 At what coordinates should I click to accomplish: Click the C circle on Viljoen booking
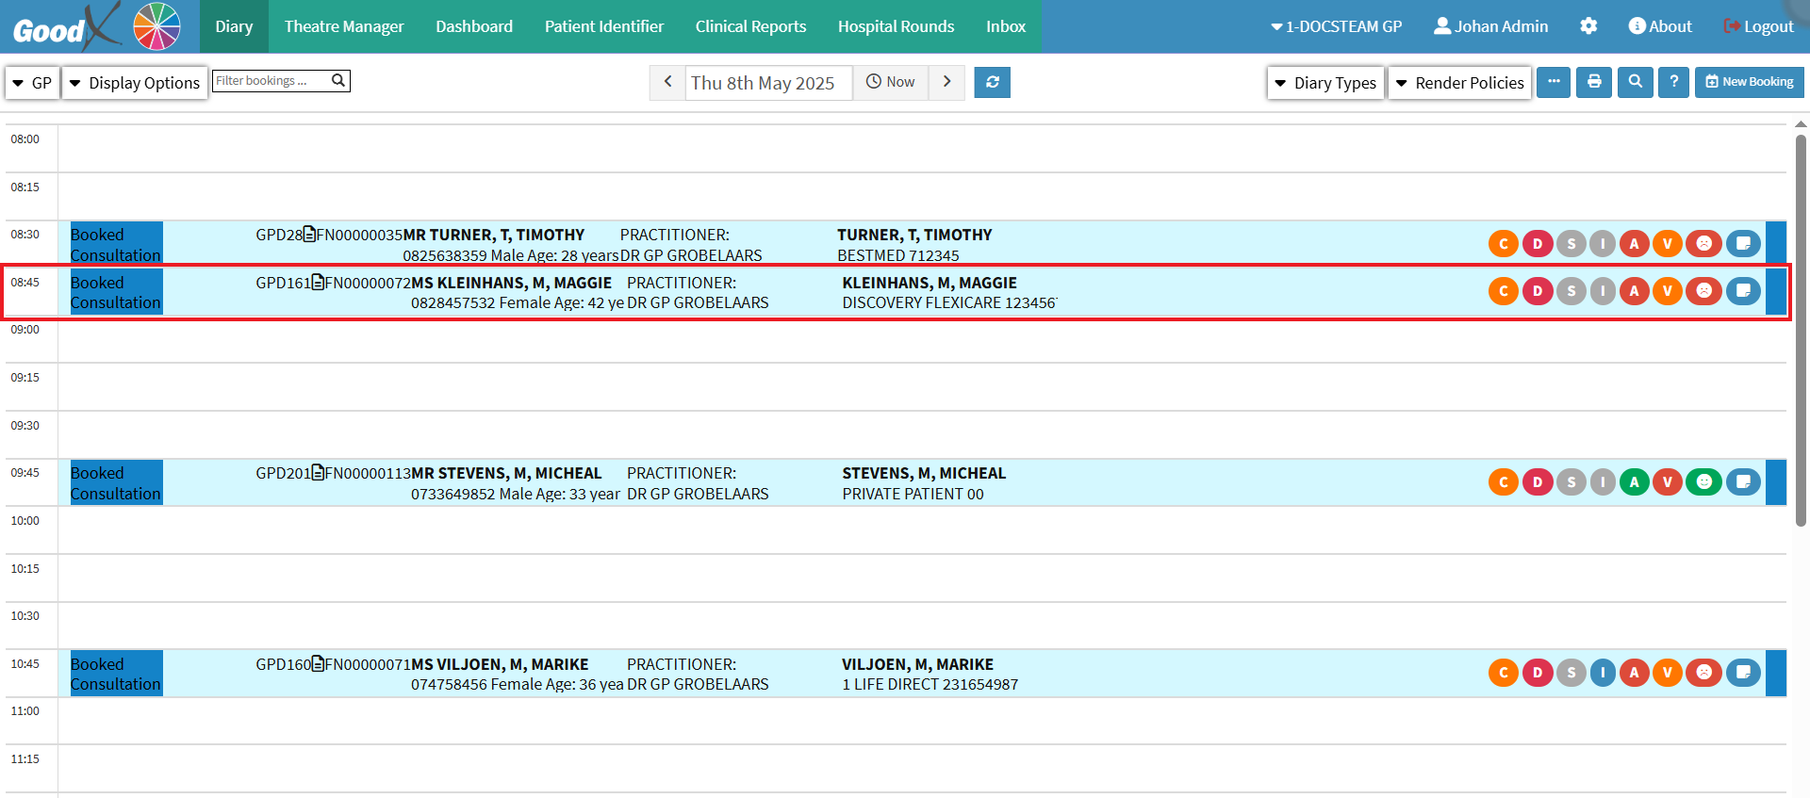pyautogui.click(x=1504, y=673)
